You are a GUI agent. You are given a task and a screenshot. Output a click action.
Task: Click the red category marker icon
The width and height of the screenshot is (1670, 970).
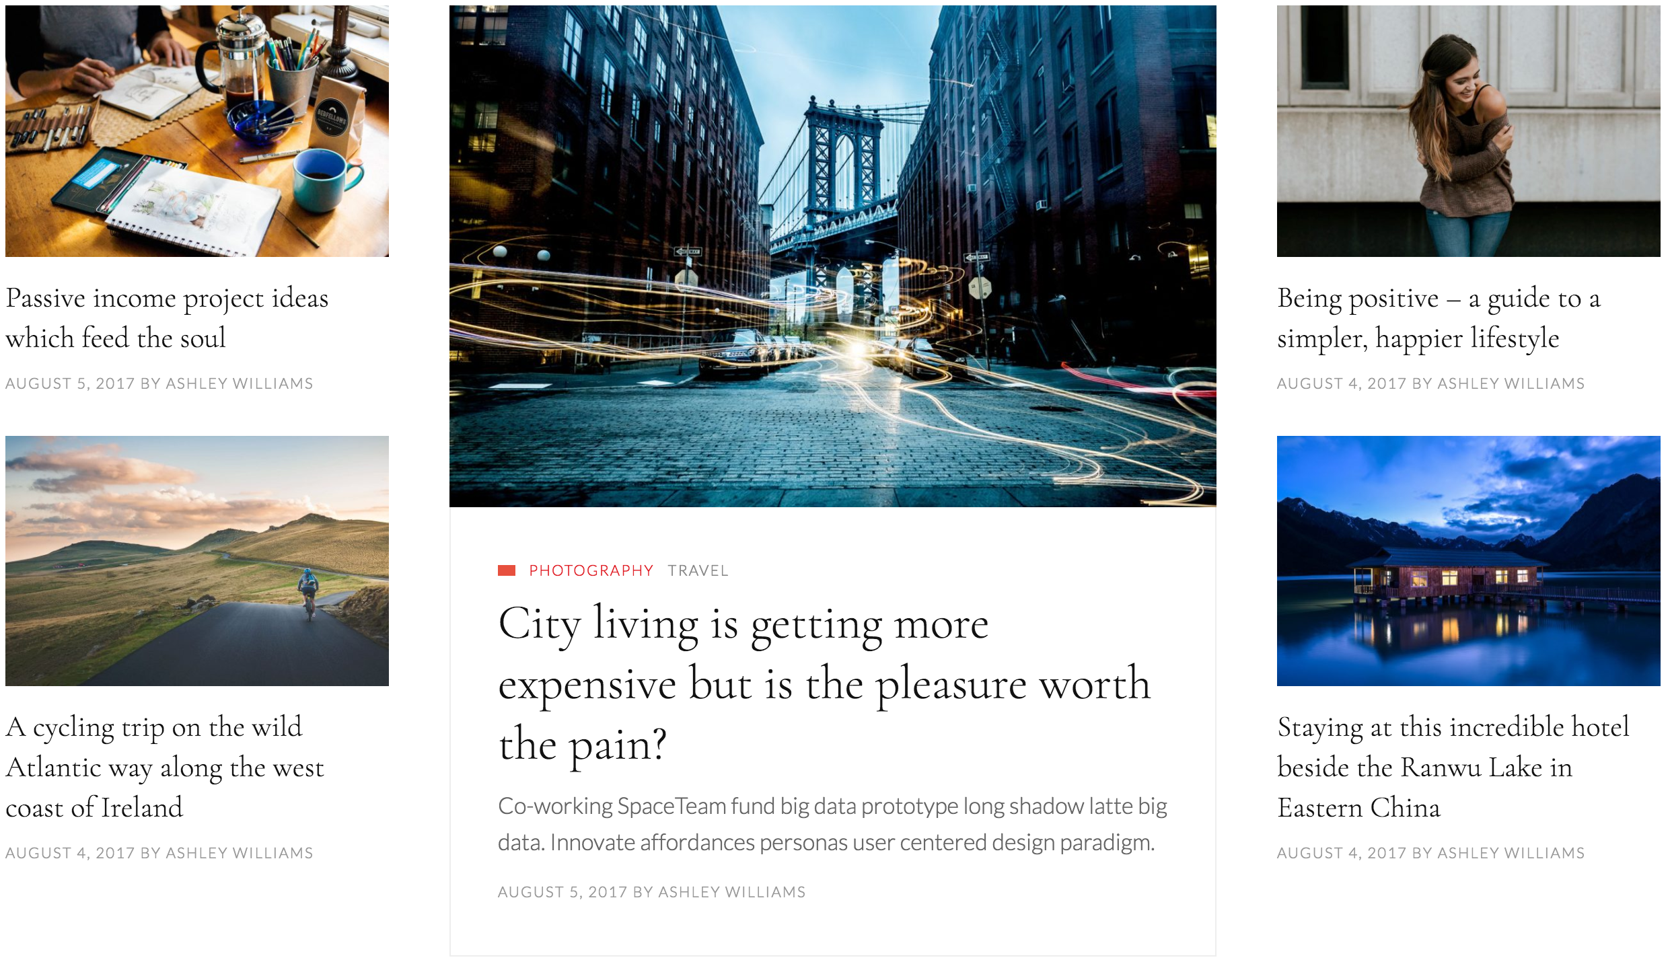[507, 570]
